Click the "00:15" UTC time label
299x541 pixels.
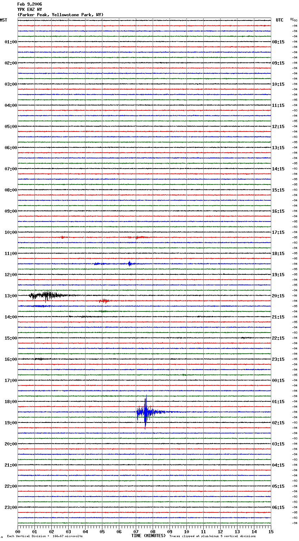tap(278, 381)
